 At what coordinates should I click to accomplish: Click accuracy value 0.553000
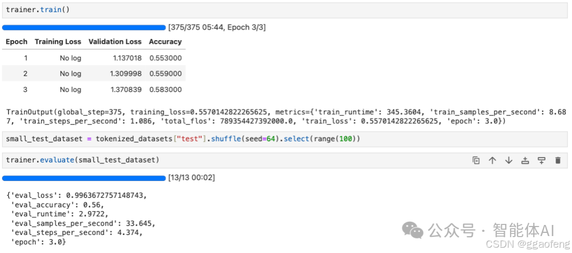[165, 58]
